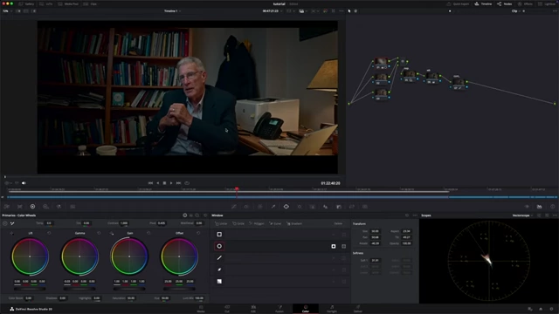Stop playback in the viewer

pos(164,183)
